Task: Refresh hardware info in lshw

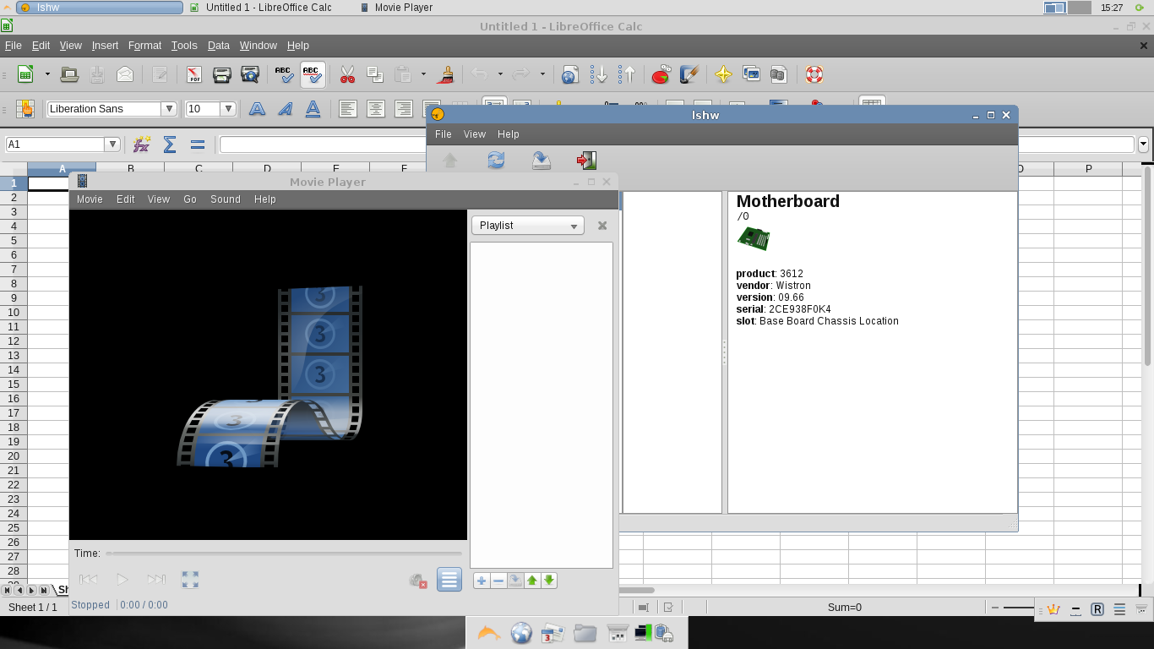Action: [496, 160]
